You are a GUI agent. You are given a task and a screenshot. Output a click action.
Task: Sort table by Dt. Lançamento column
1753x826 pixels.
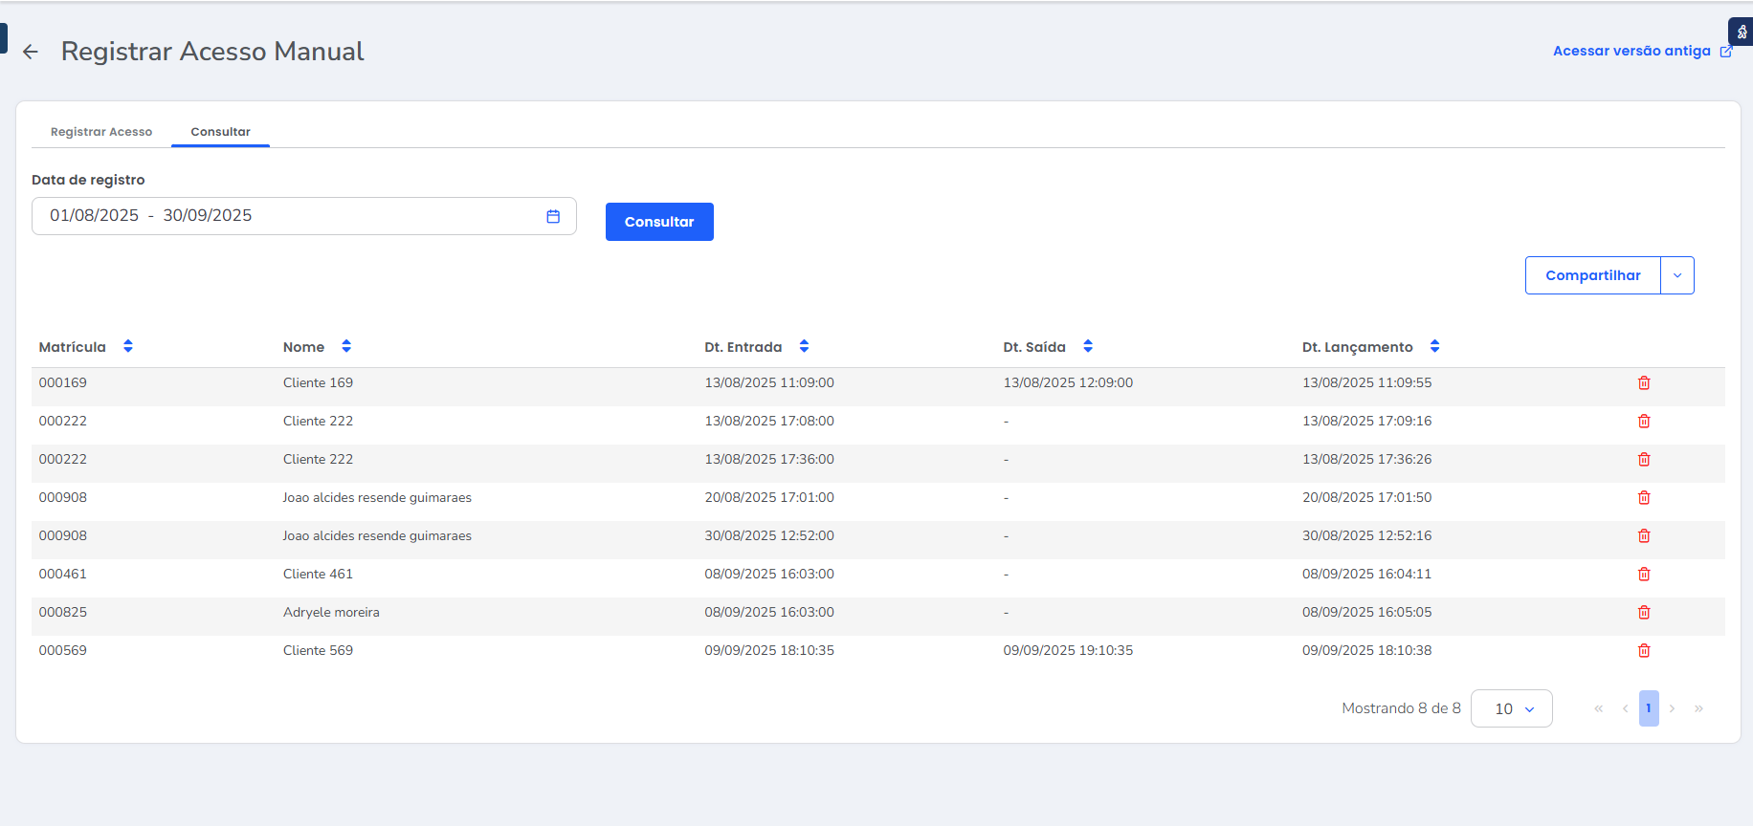click(x=1434, y=347)
